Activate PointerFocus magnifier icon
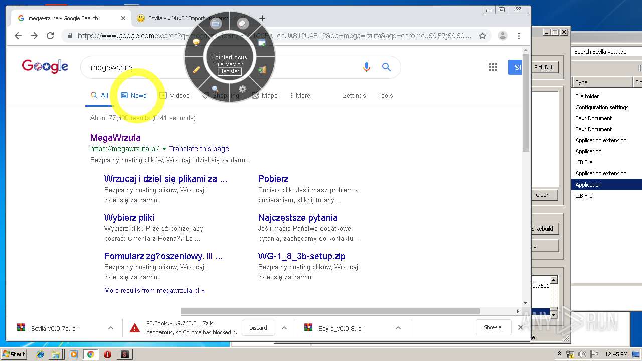This screenshot has width=642, height=361. [215, 89]
